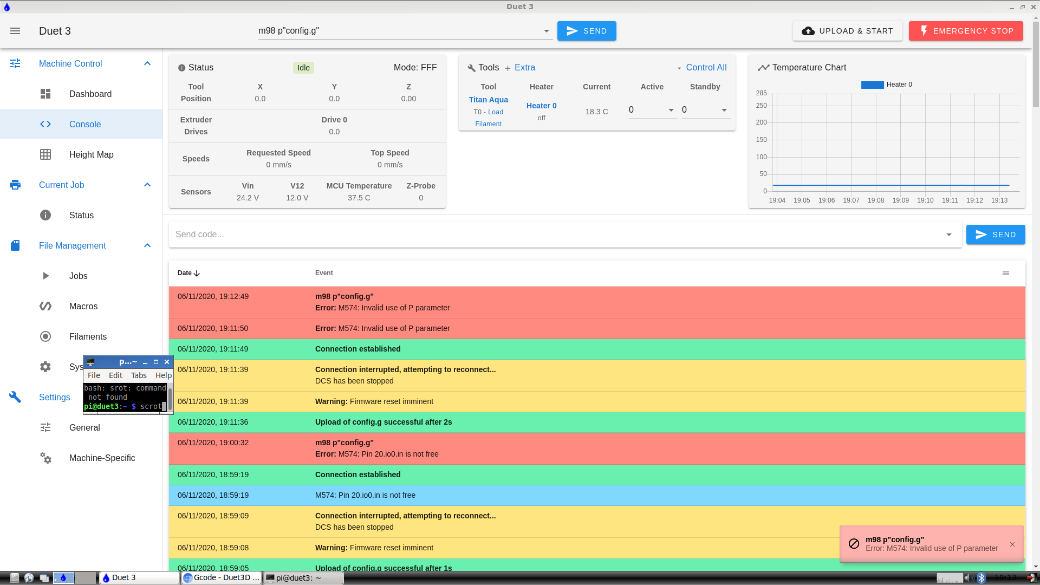Screen dimensions: 1040x585
Task: Click the UPLOAD & START button
Action: [x=847, y=31]
